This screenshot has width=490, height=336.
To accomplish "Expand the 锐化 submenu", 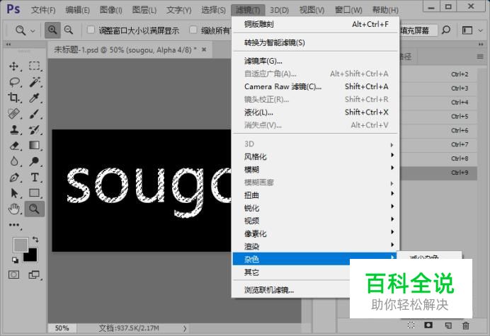I will click(x=315, y=208).
